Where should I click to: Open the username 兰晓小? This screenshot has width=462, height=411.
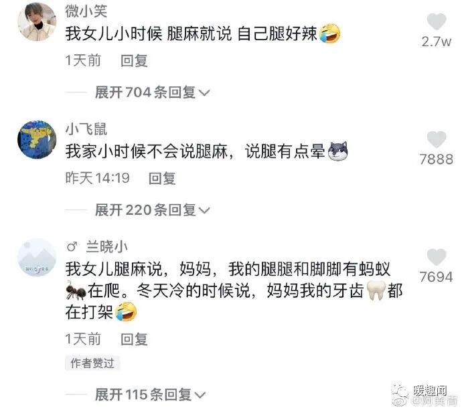[106, 246]
